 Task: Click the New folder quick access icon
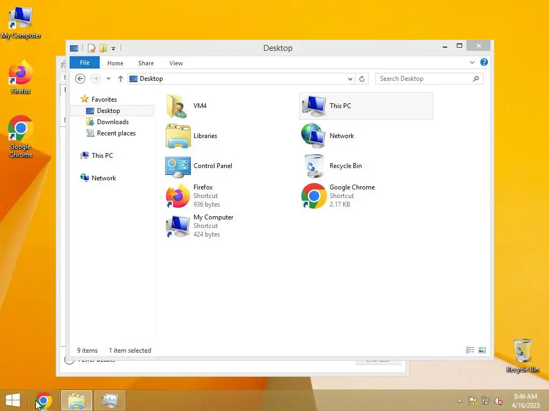click(103, 48)
